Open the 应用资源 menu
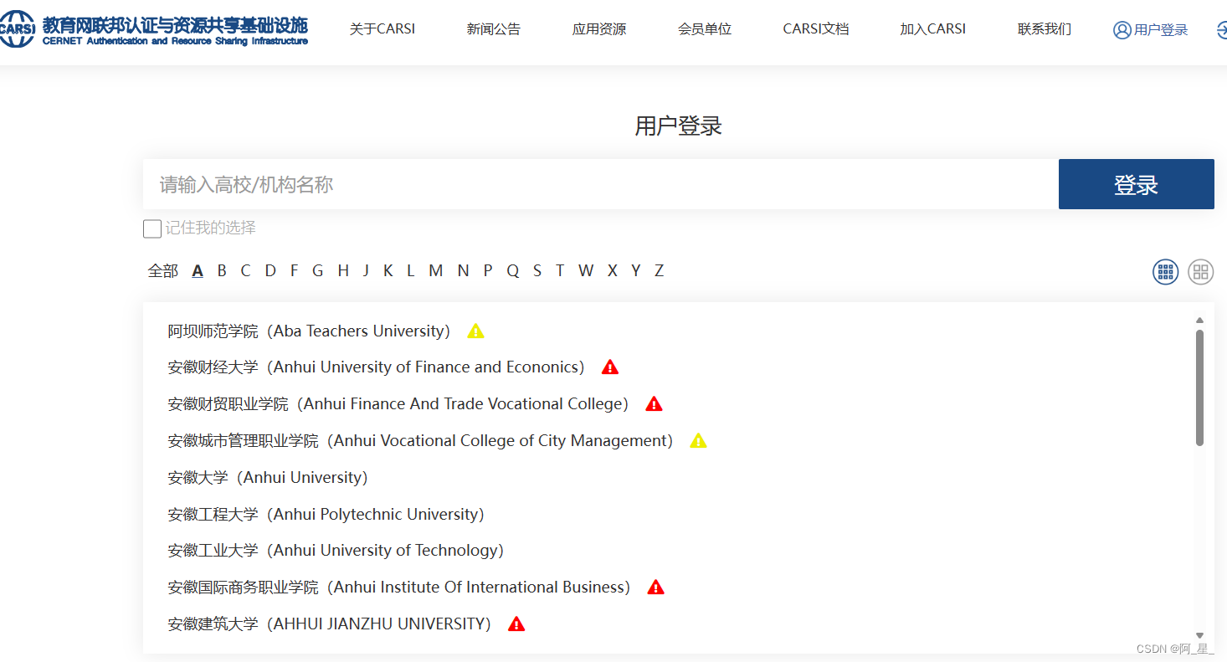Image resolution: width=1227 pixels, height=662 pixels. pos(599,29)
